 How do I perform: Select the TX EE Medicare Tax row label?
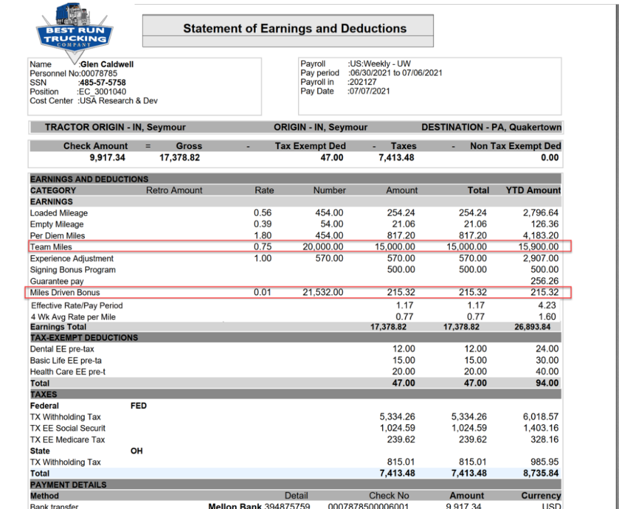point(68,440)
